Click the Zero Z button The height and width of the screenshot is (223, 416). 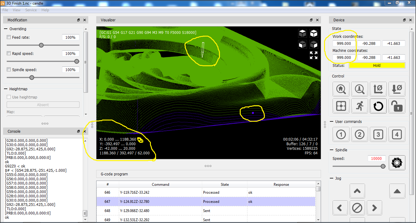397,89
